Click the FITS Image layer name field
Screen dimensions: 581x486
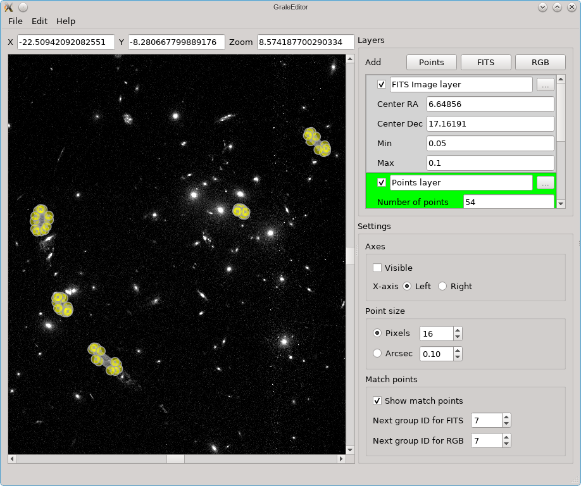[461, 84]
